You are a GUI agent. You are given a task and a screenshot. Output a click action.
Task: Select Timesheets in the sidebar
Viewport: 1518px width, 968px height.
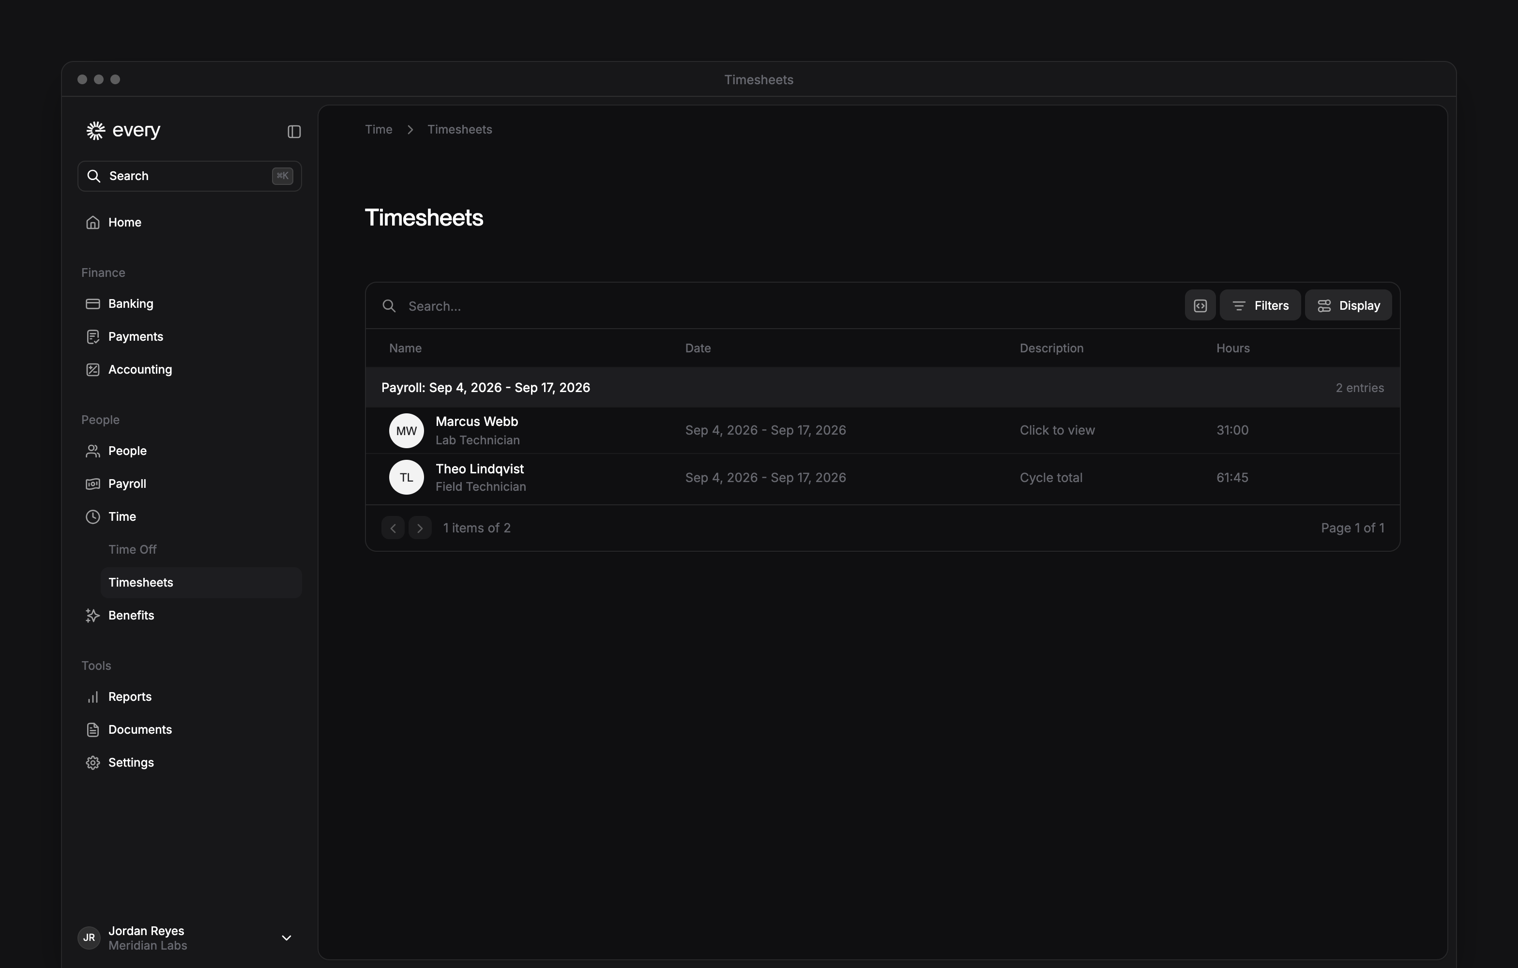[201, 582]
